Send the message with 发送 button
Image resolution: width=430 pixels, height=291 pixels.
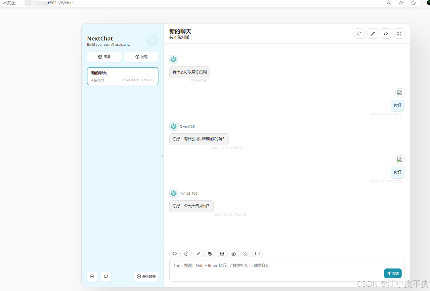point(393,274)
